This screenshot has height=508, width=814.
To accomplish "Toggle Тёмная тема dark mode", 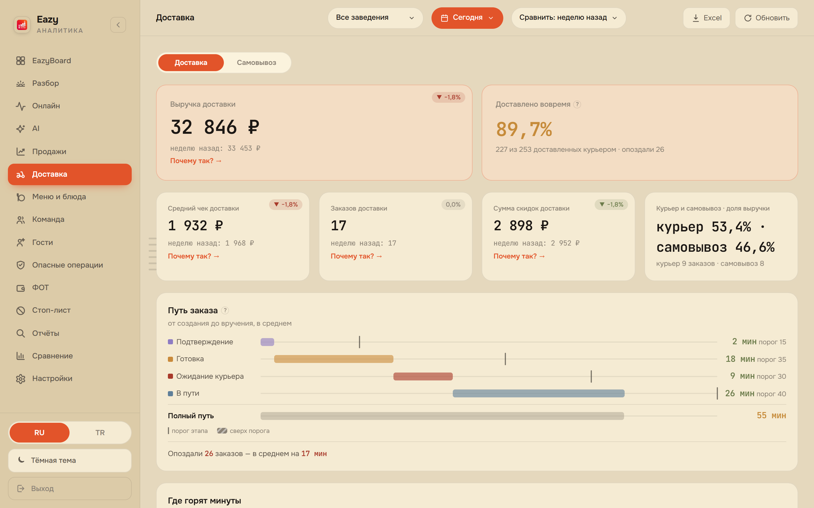I will click(x=70, y=460).
